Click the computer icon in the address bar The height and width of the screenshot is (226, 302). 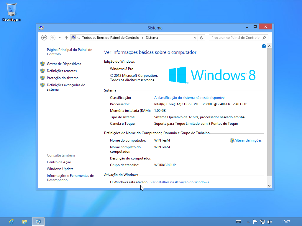(73, 38)
